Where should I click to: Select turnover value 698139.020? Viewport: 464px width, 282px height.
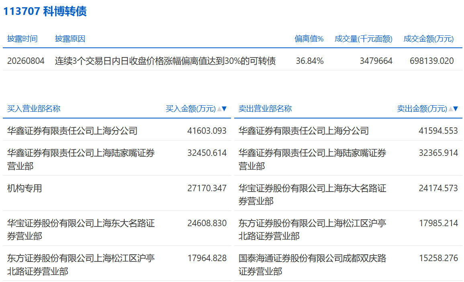pyautogui.click(x=432, y=61)
